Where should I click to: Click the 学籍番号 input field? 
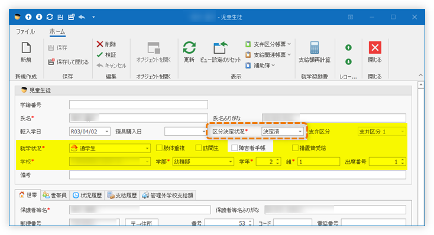click(138, 105)
